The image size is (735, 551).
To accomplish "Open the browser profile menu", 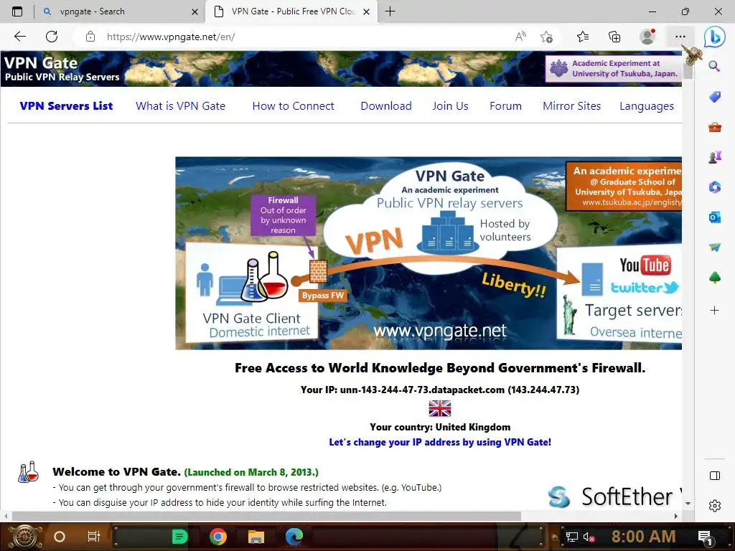I will 647,37.
